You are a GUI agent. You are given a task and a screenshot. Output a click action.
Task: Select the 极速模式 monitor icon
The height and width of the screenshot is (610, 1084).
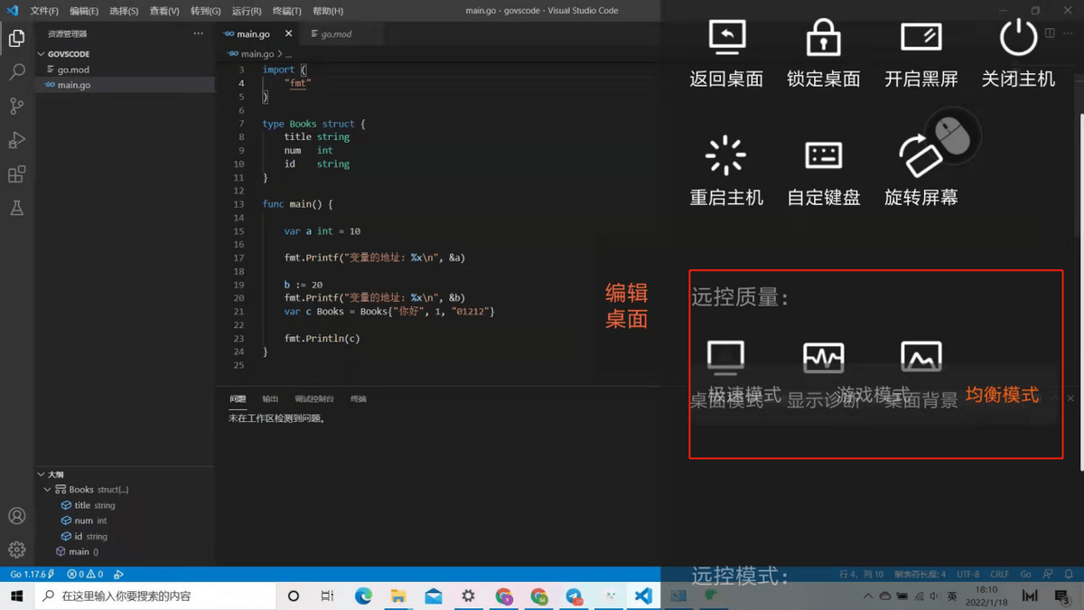[726, 357]
